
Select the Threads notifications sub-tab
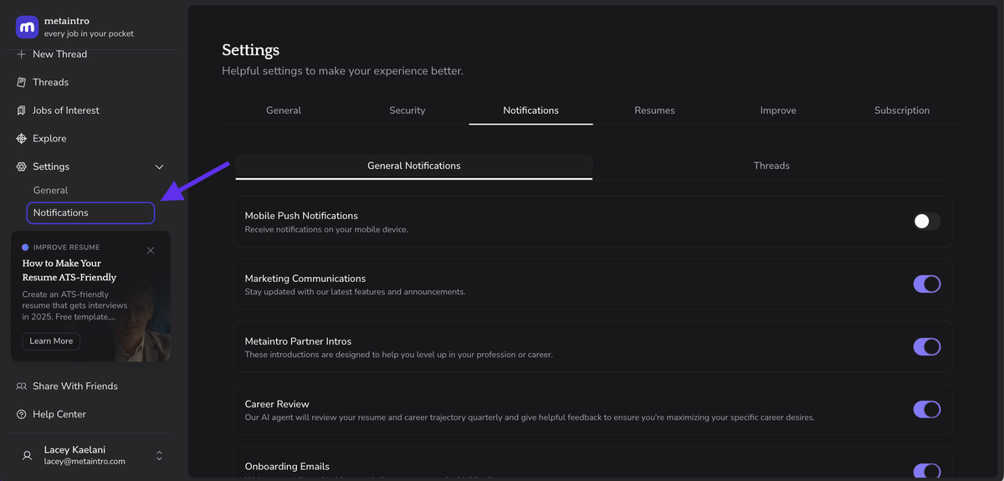(x=771, y=166)
